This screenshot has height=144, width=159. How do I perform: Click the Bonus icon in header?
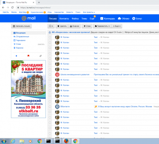tap(134, 18)
